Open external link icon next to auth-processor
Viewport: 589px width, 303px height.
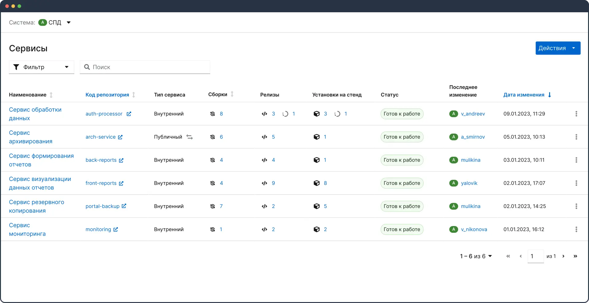129,114
